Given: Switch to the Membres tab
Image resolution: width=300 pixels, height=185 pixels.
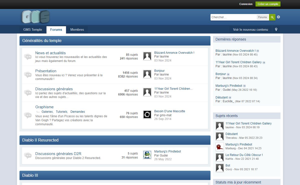Looking at the screenshot, I should tap(77, 29).
